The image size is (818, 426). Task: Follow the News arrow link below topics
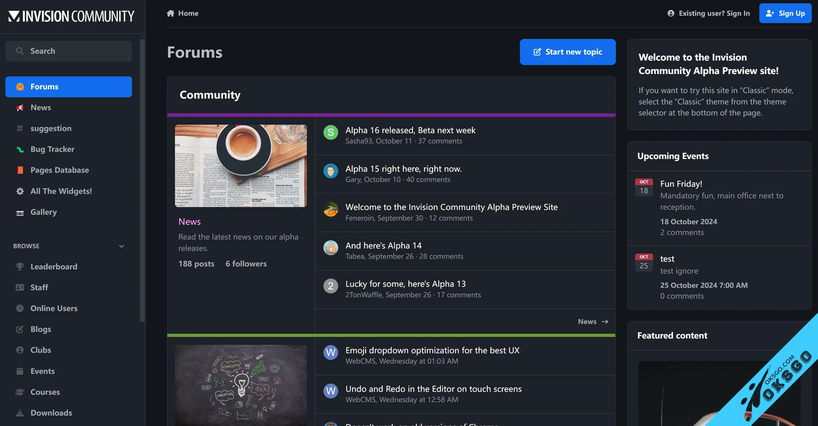click(x=593, y=322)
